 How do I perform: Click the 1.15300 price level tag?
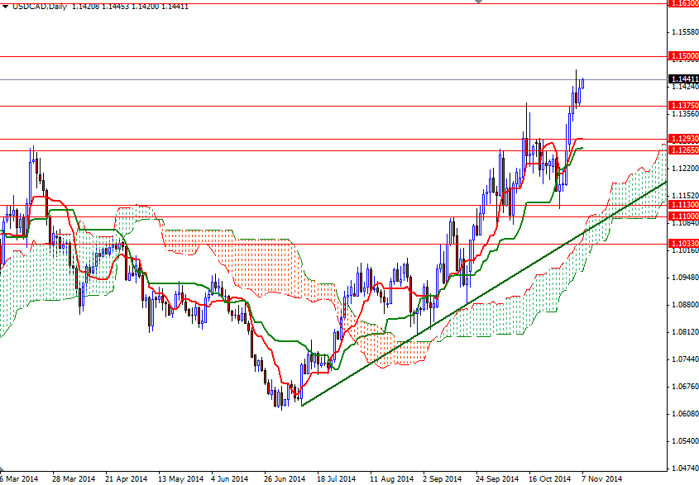point(681,3)
